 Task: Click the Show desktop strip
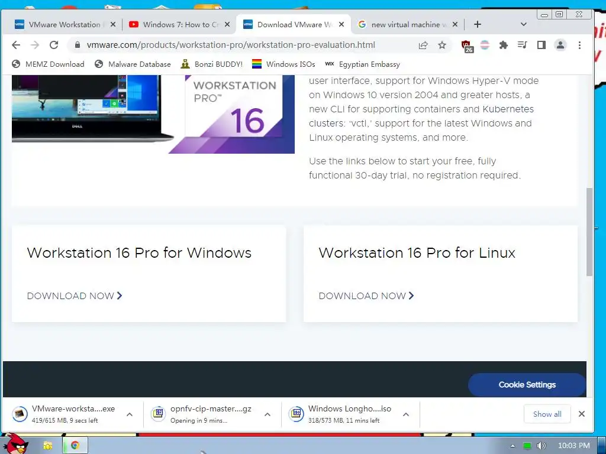[x=602, y=445]
